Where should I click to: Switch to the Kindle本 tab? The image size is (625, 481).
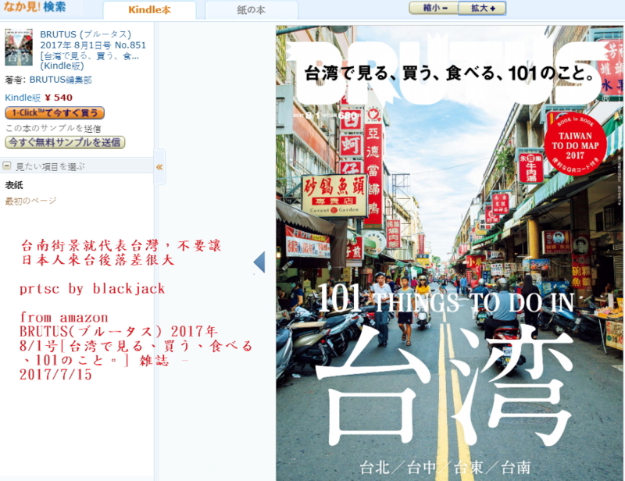click(x=149, y=10)
